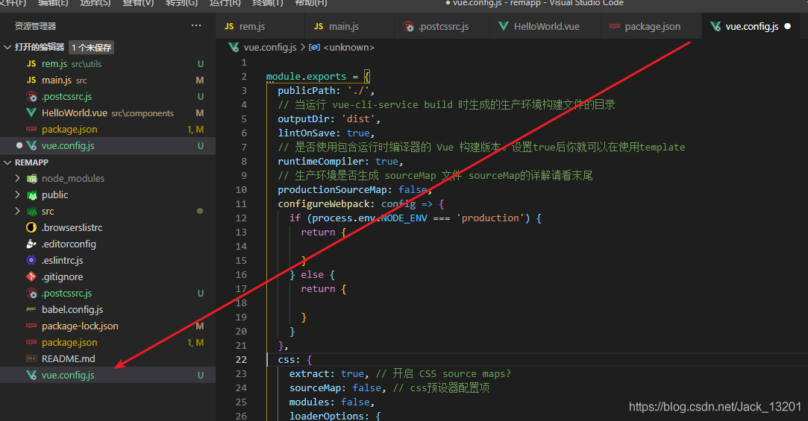Image resolution: width=808 pixels, height=421 pixels.
Task: Collapse the 打开的编辑器 section
Action: pos(8,48)
